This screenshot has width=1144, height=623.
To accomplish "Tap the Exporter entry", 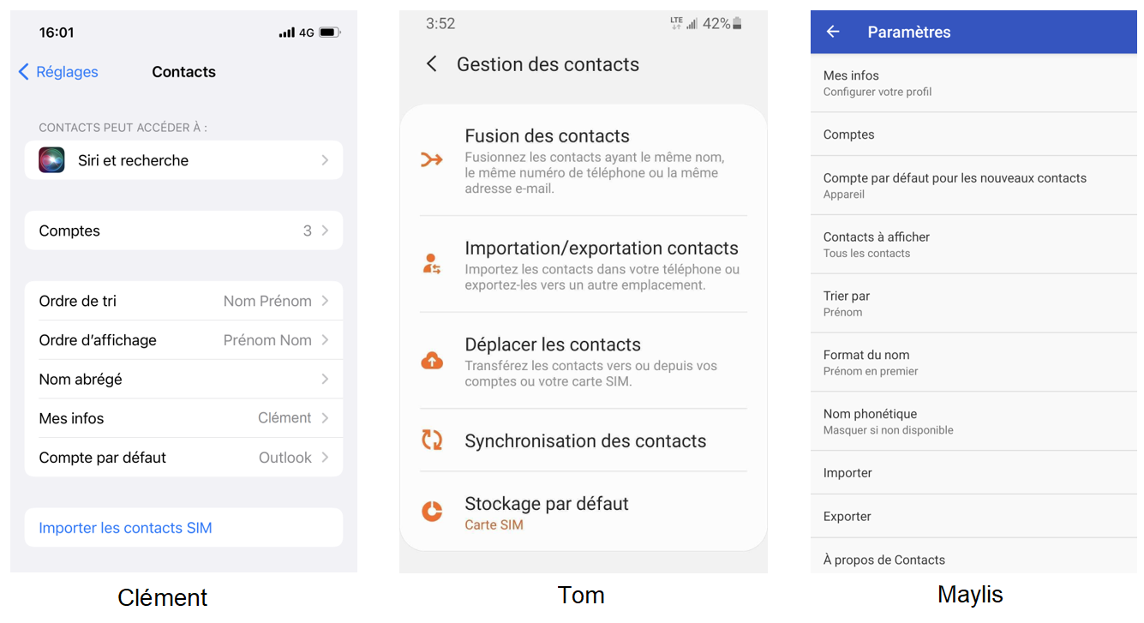I will tap(848, 517).
